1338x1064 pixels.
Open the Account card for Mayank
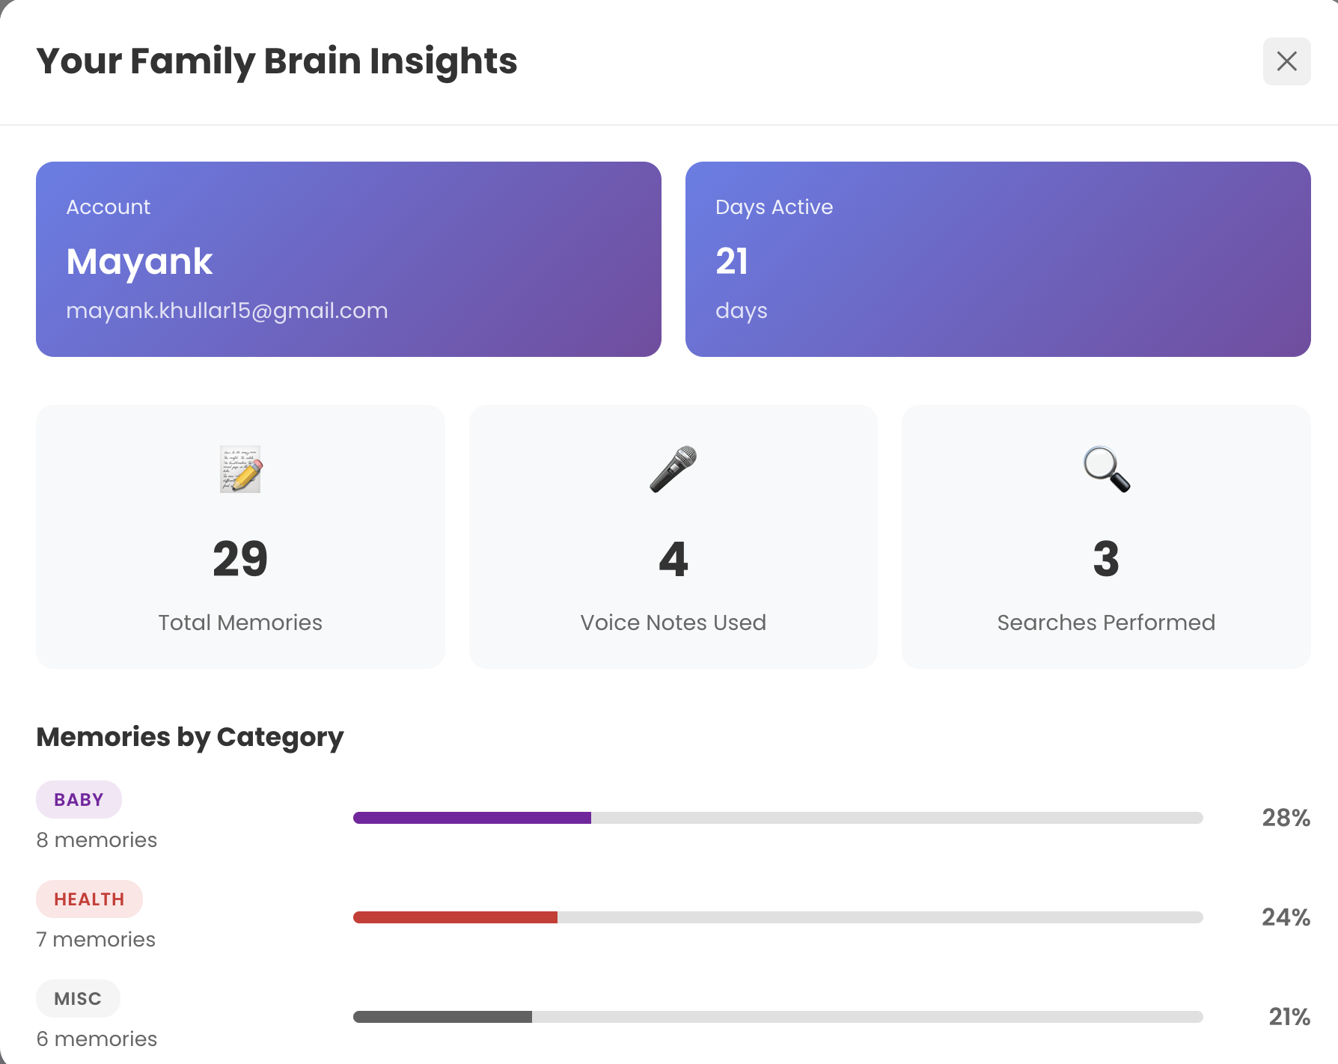click(x=349, y=259)
